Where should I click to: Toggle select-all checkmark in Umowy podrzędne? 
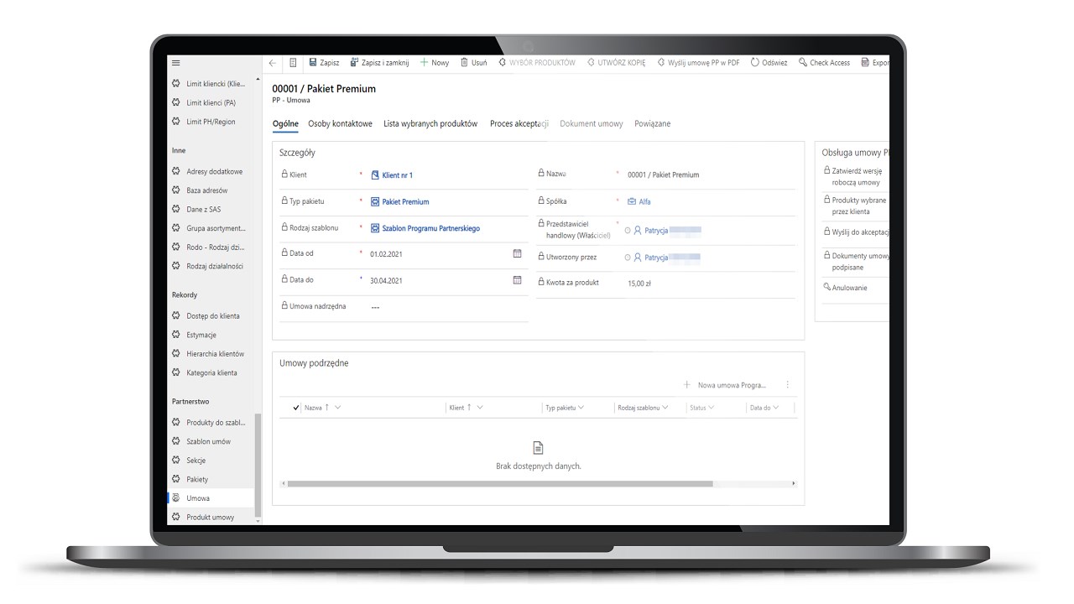tap(296, 408)
